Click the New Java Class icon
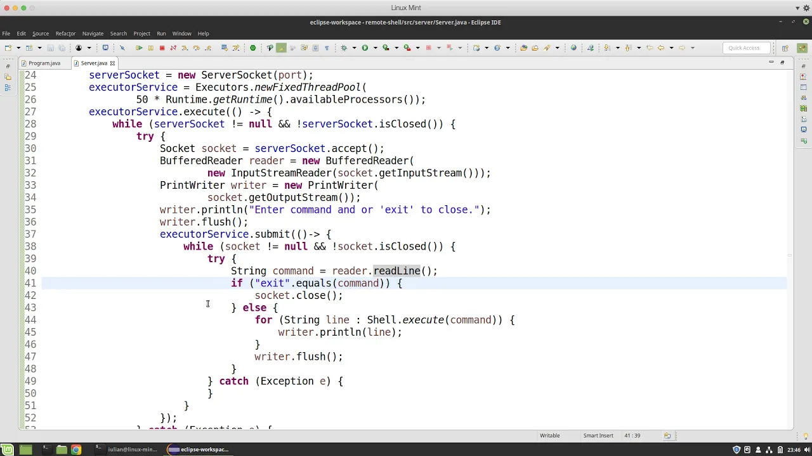This screenshot has width=812, height=456. 497,47
